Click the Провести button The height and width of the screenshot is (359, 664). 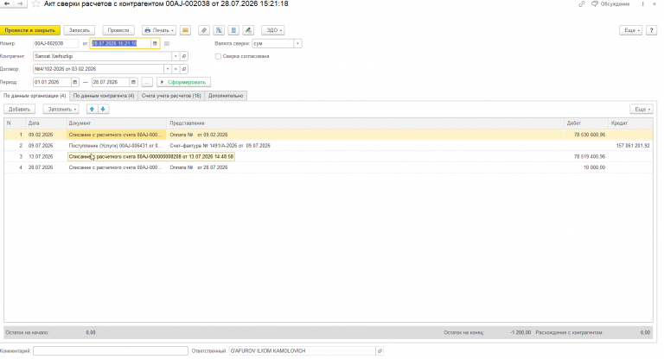coord(118,30)
